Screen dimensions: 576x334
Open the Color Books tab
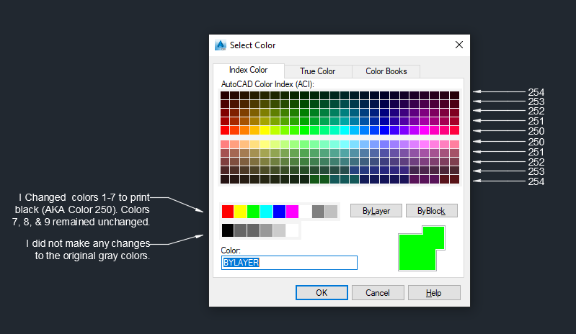pos(386,71)
